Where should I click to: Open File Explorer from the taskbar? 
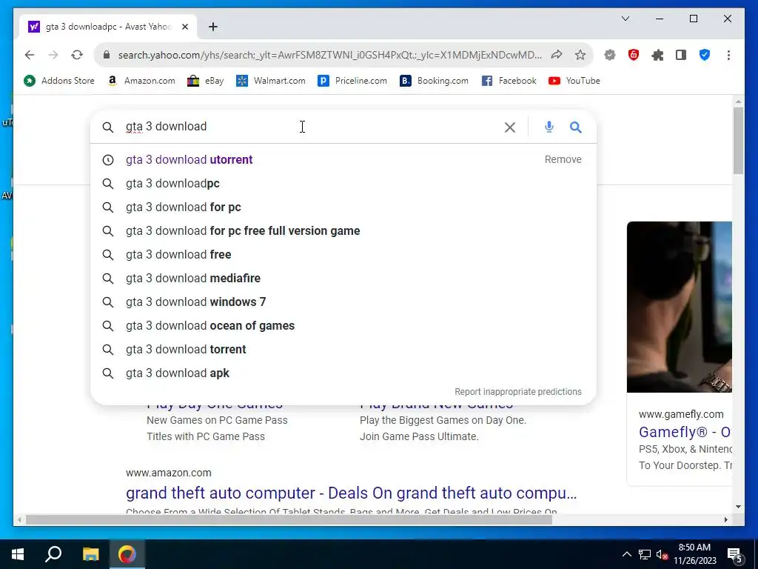pos(90,554)
